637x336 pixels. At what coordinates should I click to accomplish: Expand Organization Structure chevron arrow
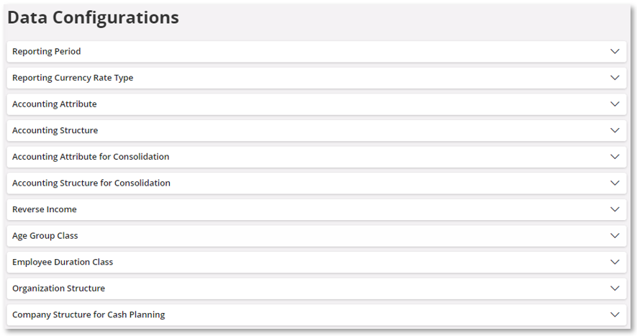(x=615, y=288)
